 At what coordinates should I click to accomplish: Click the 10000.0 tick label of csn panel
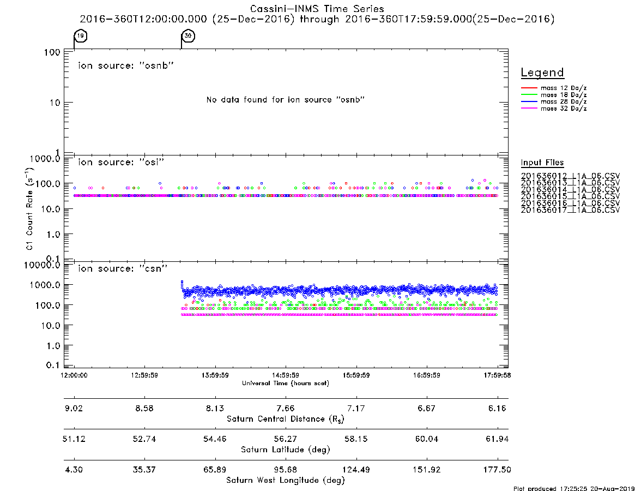tap(42, 265)
